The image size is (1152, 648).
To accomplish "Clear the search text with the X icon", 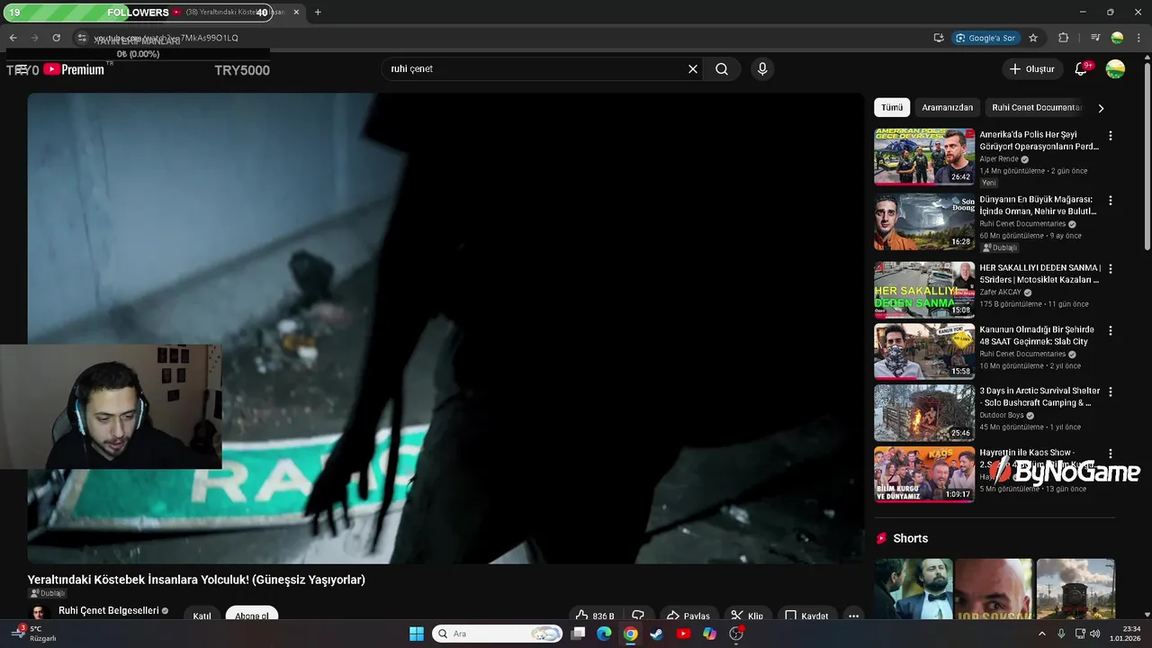I will click(693, 69).
